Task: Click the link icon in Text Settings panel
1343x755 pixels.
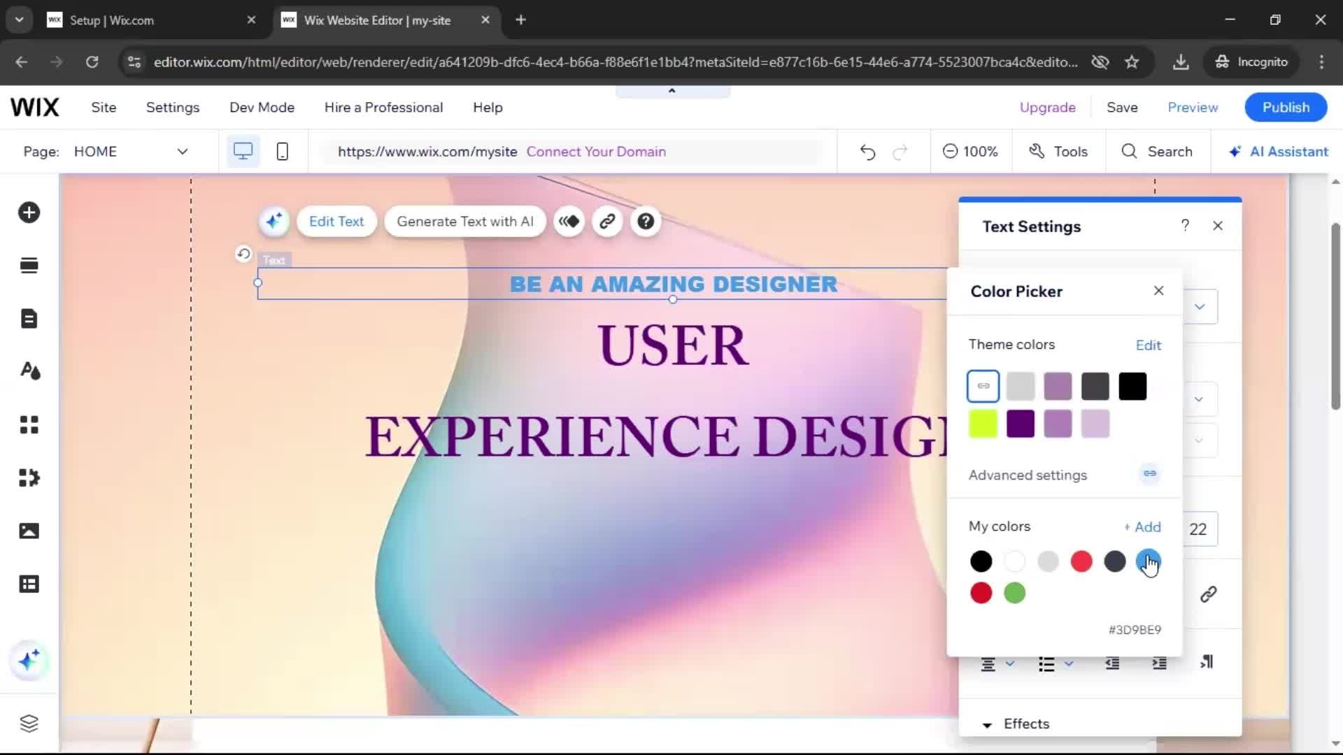Action: pyautogui.click(x=1209, y=594)
